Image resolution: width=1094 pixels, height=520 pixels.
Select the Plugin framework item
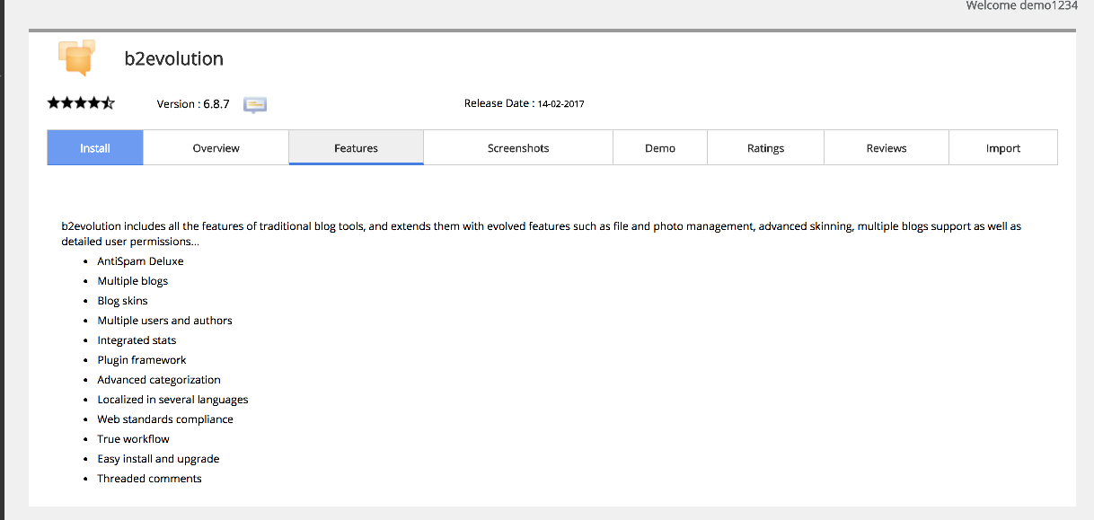(142, 360)
